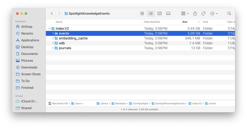Screen dimensions: 247x128
Task: Switch to list view
Action: pyautogui.click(x=151, y=14)
